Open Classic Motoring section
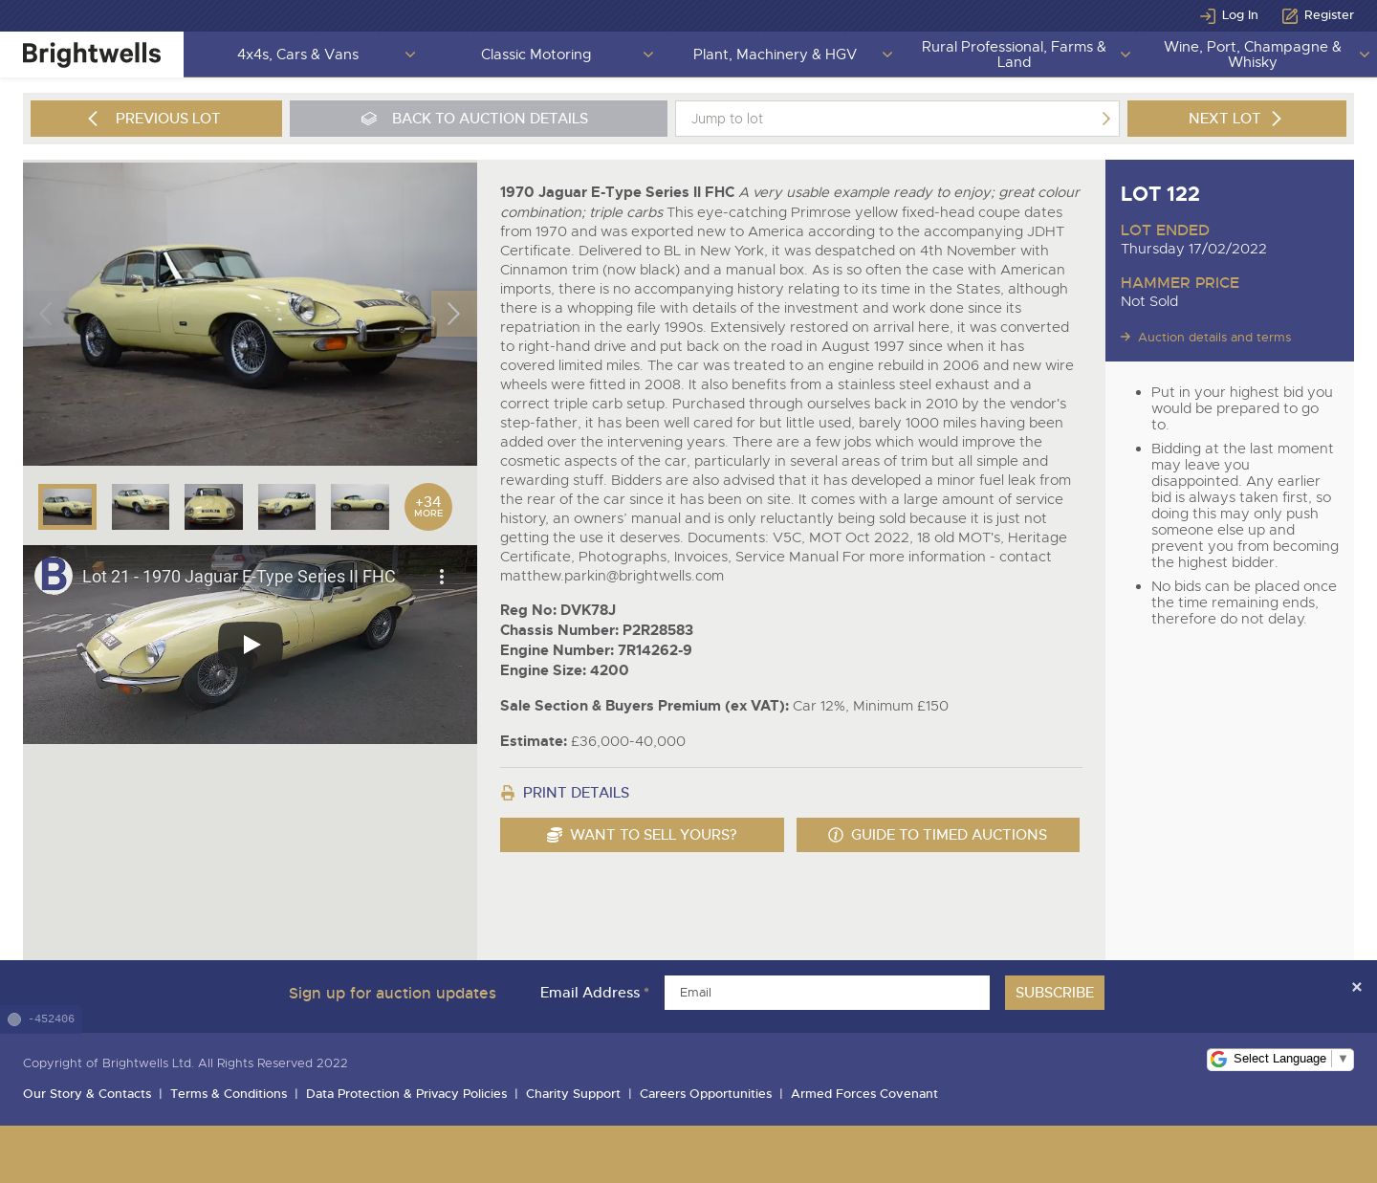The height and width of the screenshot is (1183, 1377). [535, 55]
